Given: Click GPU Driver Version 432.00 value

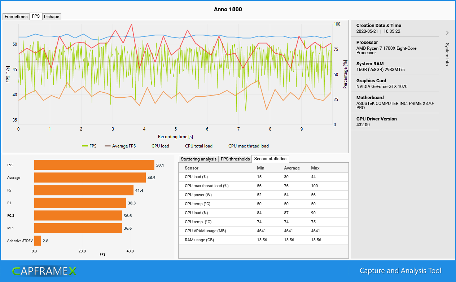Looking at the screenshot, I should (x=363, y=125).
